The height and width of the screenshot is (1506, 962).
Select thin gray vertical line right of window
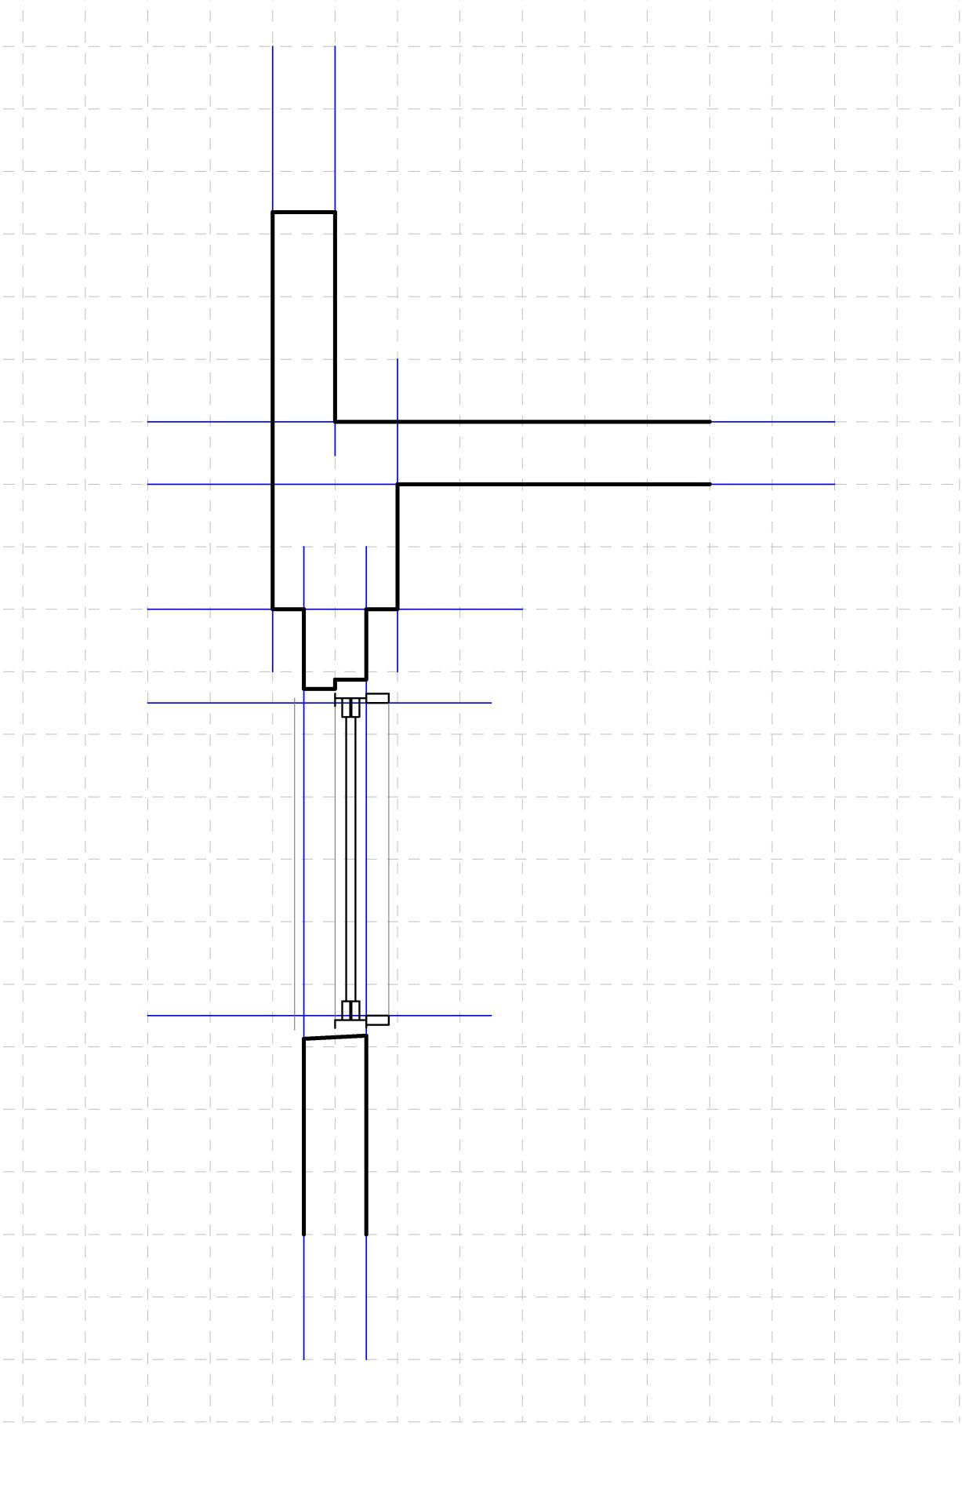[389, 863]
